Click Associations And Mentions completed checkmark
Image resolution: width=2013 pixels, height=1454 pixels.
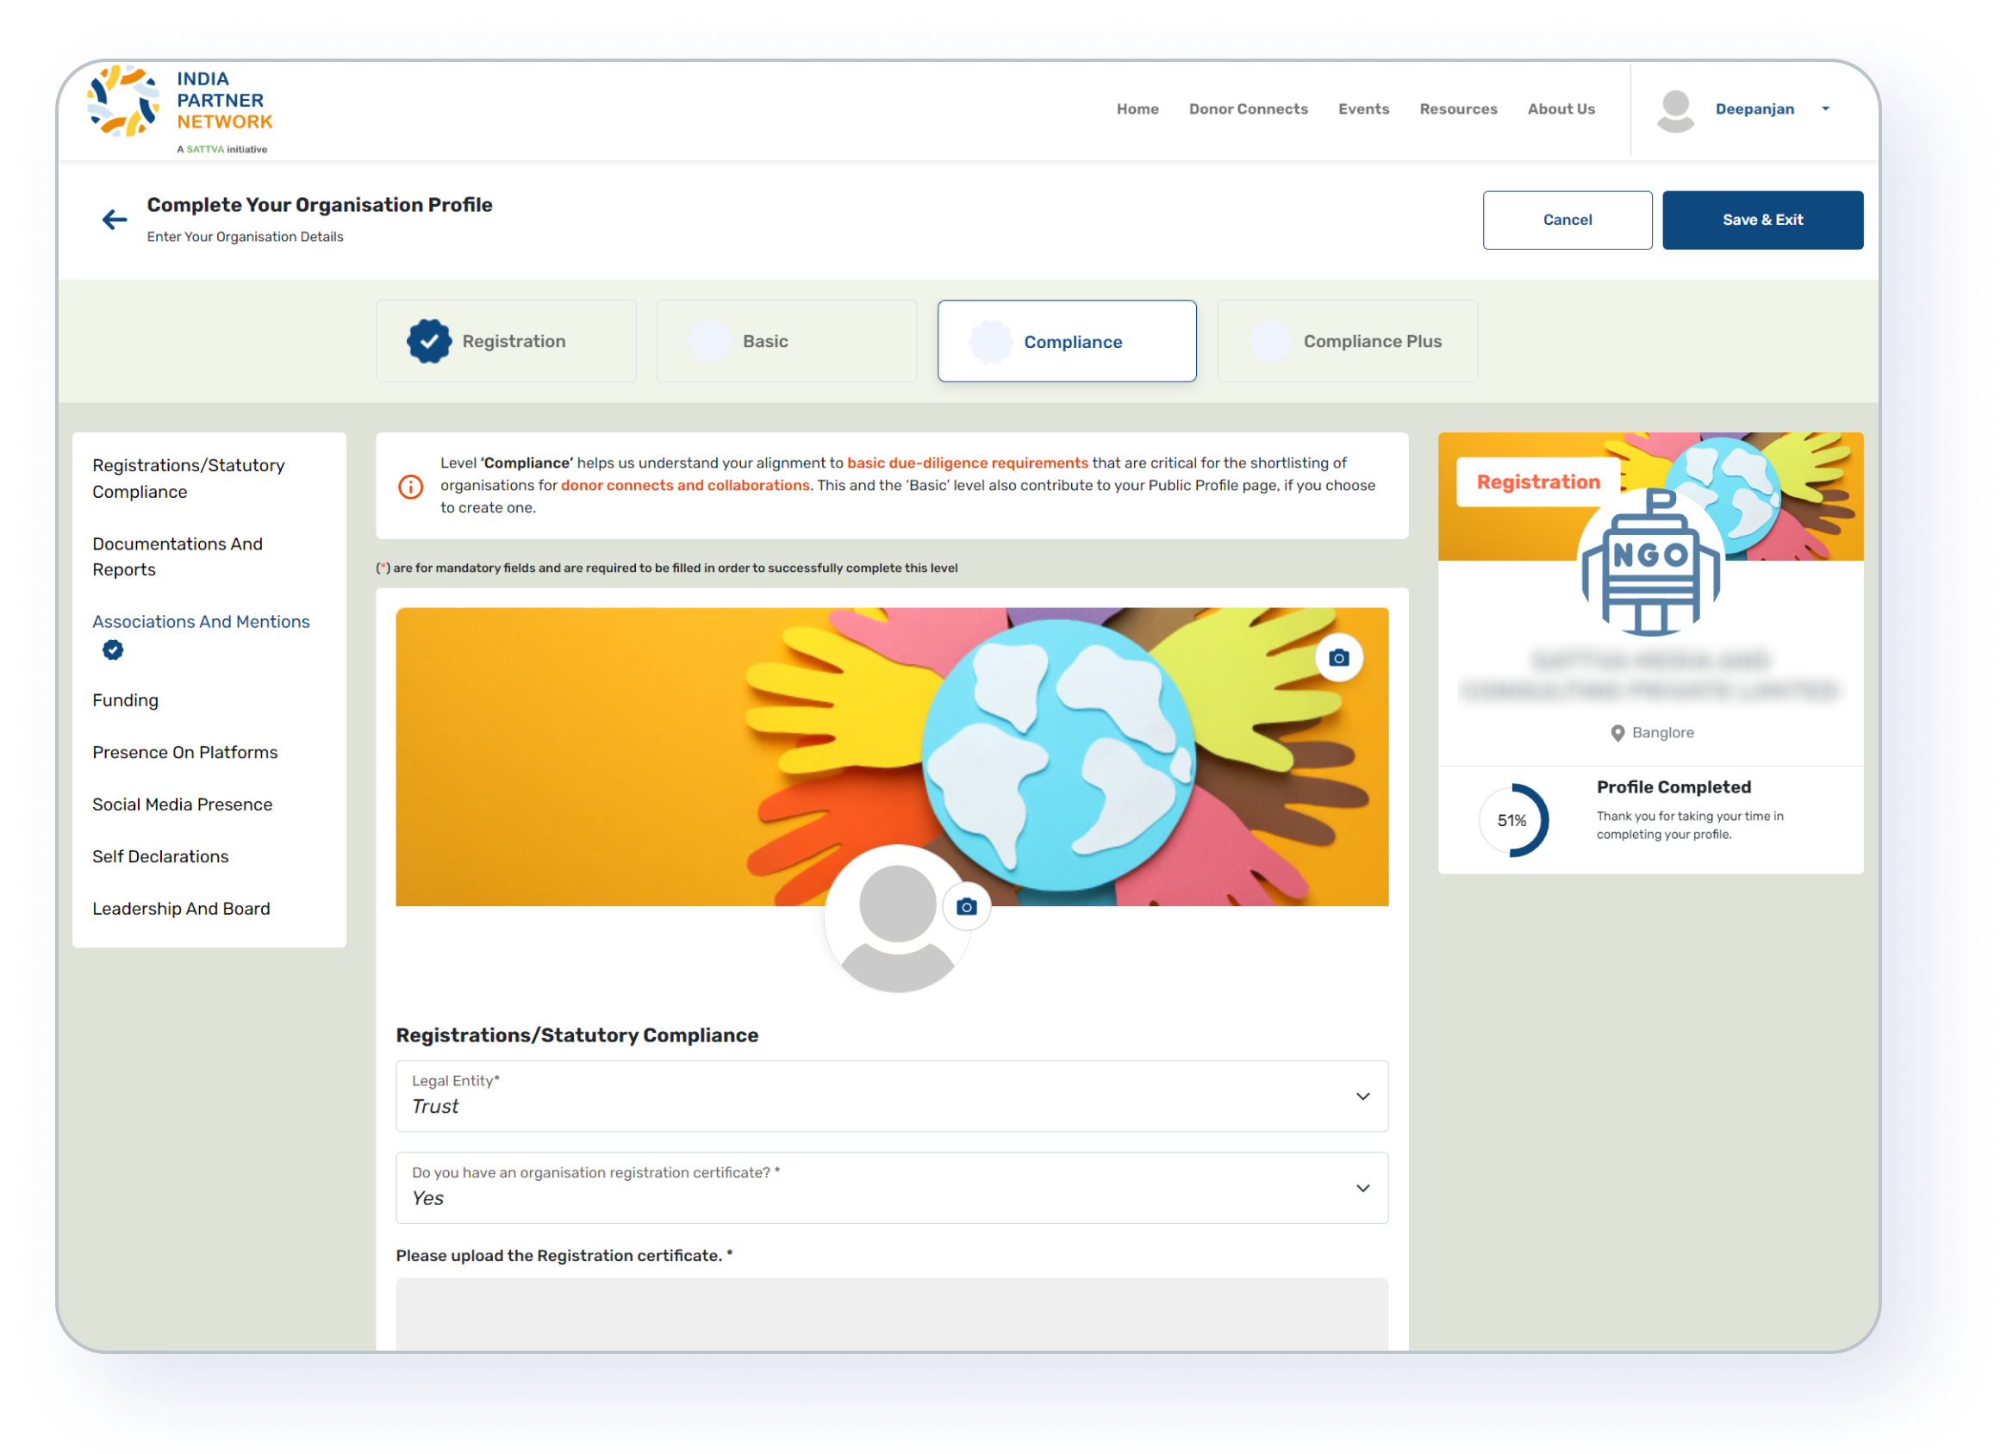[113, 650]
